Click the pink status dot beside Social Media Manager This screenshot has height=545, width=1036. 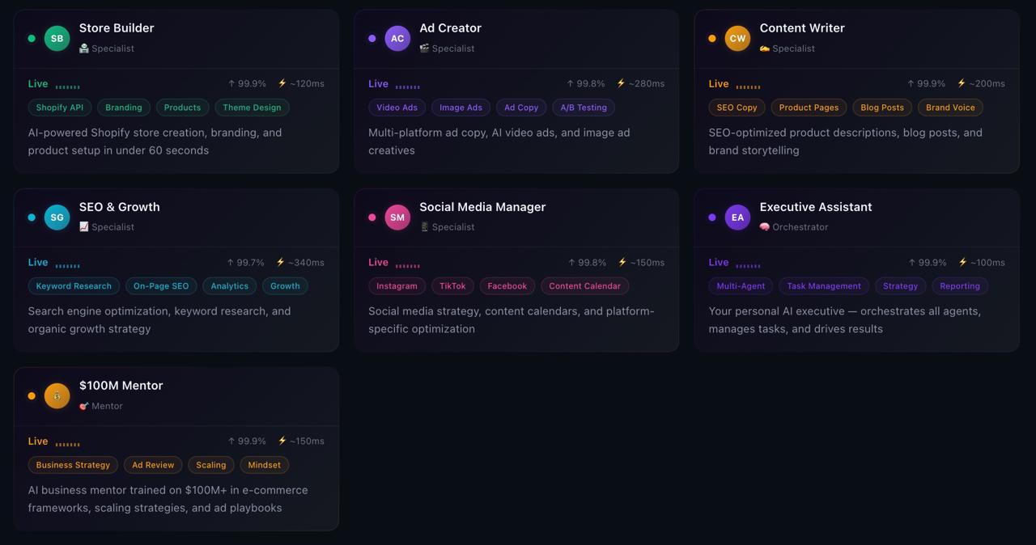click(372, 217)
